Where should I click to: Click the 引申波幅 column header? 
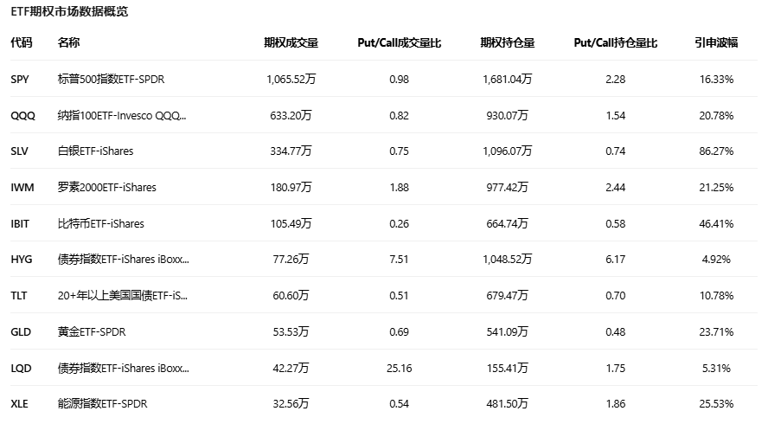715,42
